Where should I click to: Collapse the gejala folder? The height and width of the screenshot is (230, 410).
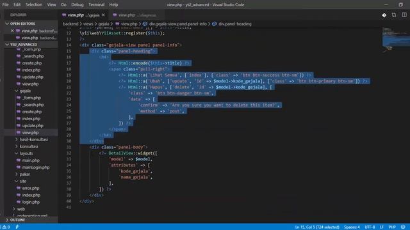[x=17, y=91]
